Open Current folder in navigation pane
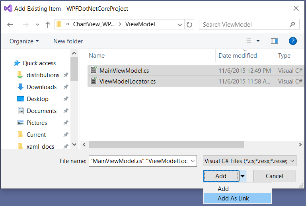306x206 pixels. coord(36,134)
